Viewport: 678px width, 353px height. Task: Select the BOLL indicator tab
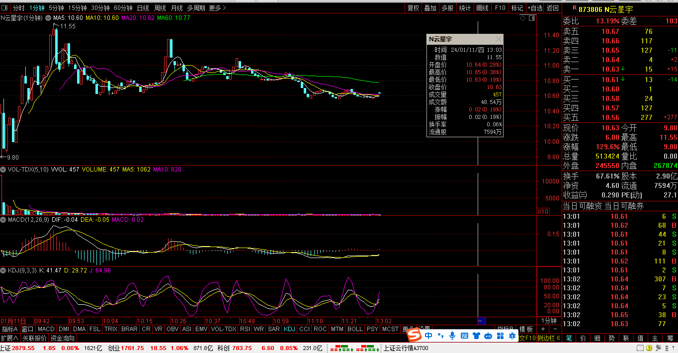355,329
